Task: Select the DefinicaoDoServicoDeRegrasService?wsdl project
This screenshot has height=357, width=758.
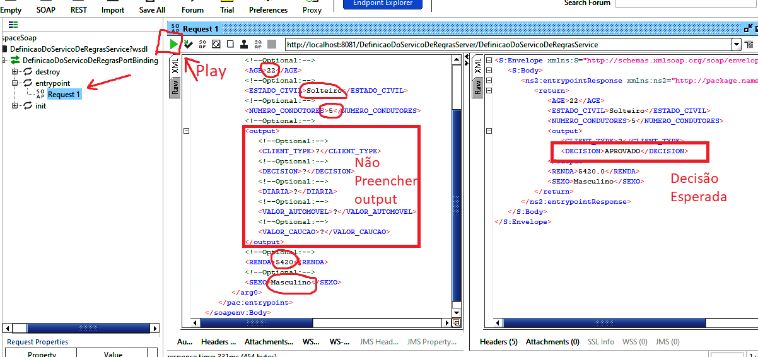Action: pos(79,49)
